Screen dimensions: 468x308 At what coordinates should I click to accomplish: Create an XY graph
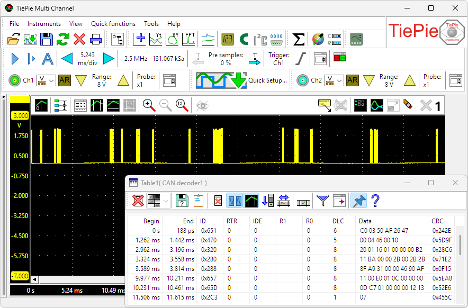coord(172,39)
